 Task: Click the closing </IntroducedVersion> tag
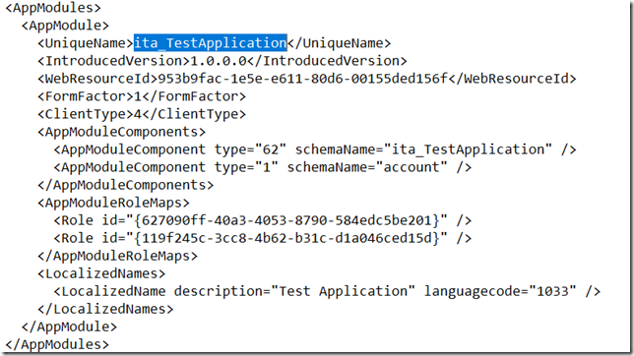click(327, 61)
